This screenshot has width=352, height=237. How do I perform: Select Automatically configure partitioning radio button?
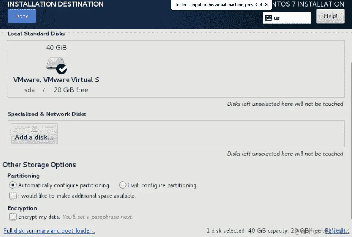13,185
